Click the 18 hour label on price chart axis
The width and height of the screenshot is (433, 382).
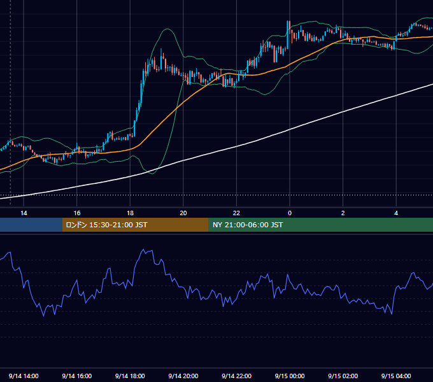tap(130, 213)
